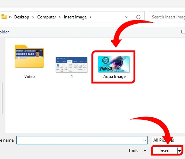Open the All Pictures file type dropdown

click(x=168, y=140)
